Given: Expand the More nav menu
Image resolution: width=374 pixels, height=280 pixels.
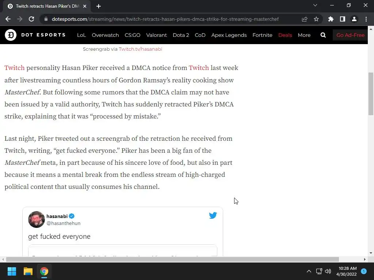Looking at the screenshot, I should point(304,35).
